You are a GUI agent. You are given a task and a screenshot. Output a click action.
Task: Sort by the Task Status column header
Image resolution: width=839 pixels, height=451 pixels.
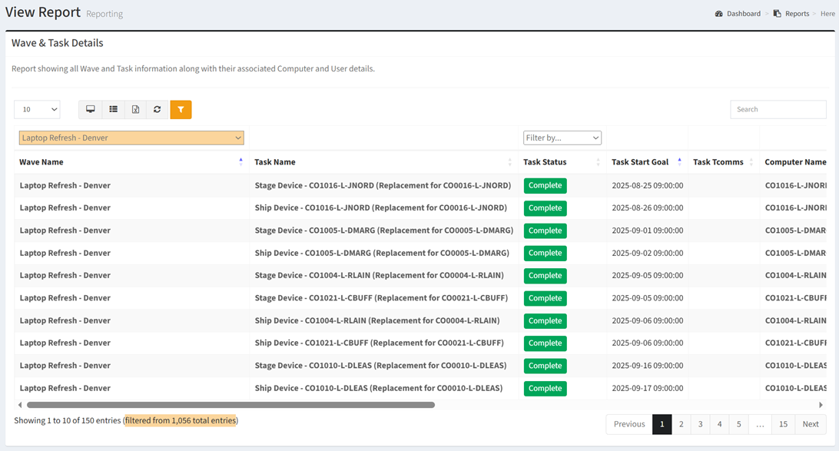click(545, 162)
